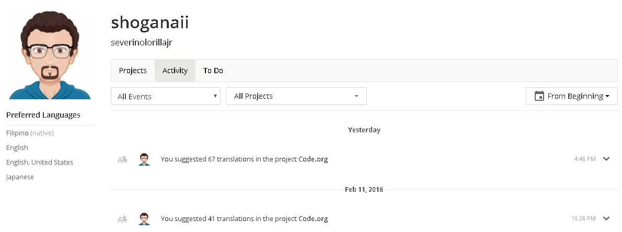Switch to the Projects tab

[x=133, y=71]
